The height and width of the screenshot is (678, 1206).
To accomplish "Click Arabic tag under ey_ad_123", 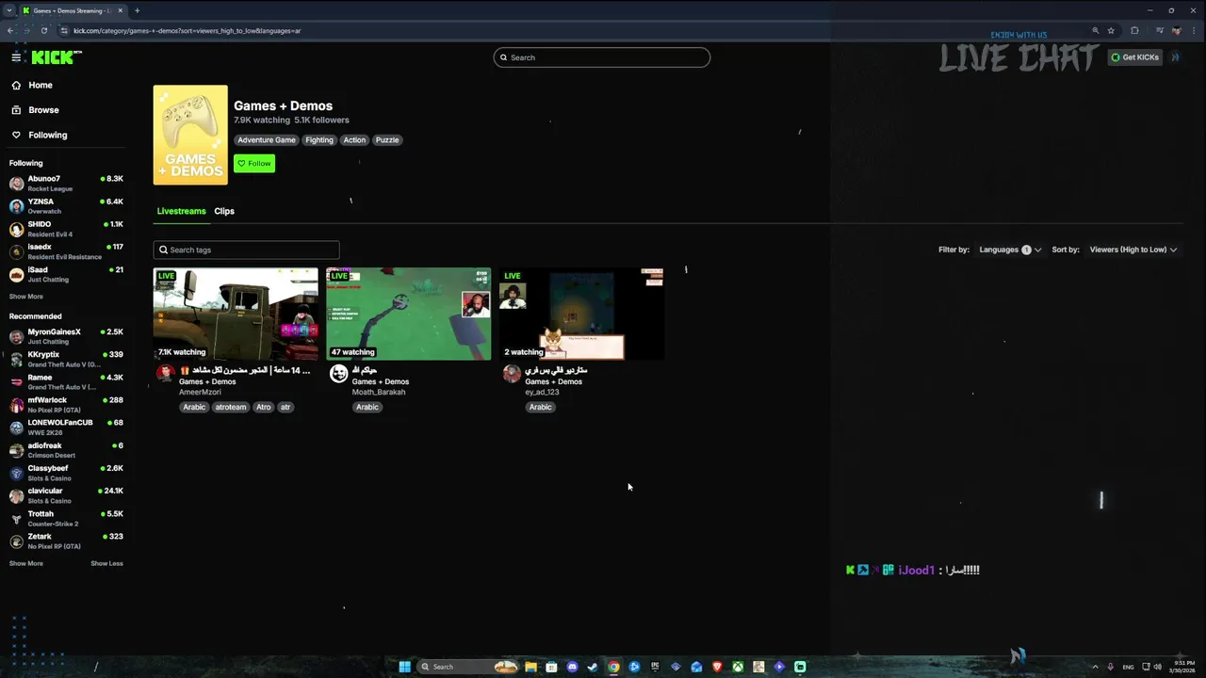I will [541, 407].
